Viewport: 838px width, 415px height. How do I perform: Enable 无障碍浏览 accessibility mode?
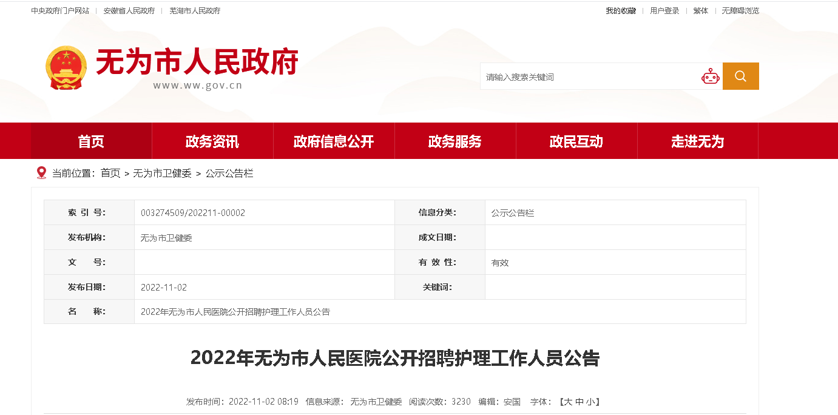tap(740, 11)
